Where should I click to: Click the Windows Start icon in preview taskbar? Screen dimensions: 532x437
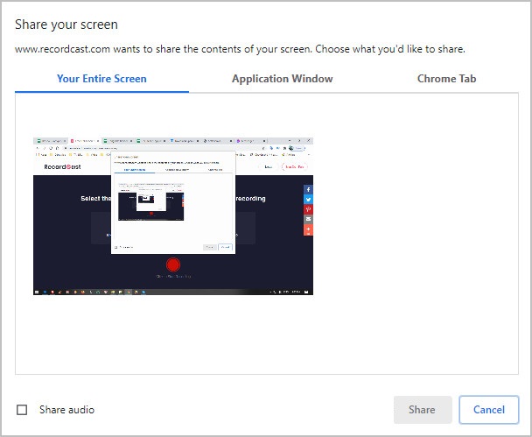(37, 291)
